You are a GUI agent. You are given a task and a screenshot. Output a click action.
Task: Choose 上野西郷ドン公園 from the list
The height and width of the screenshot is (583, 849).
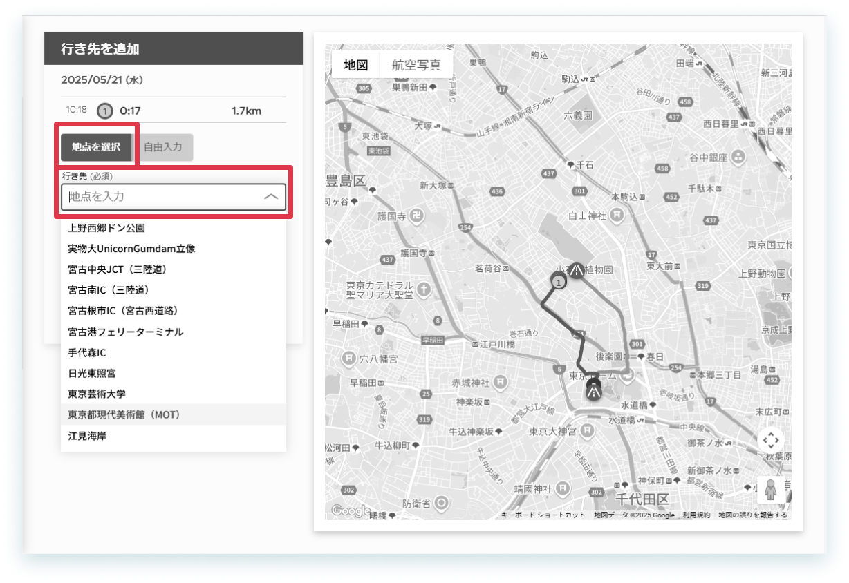[174, 227]
